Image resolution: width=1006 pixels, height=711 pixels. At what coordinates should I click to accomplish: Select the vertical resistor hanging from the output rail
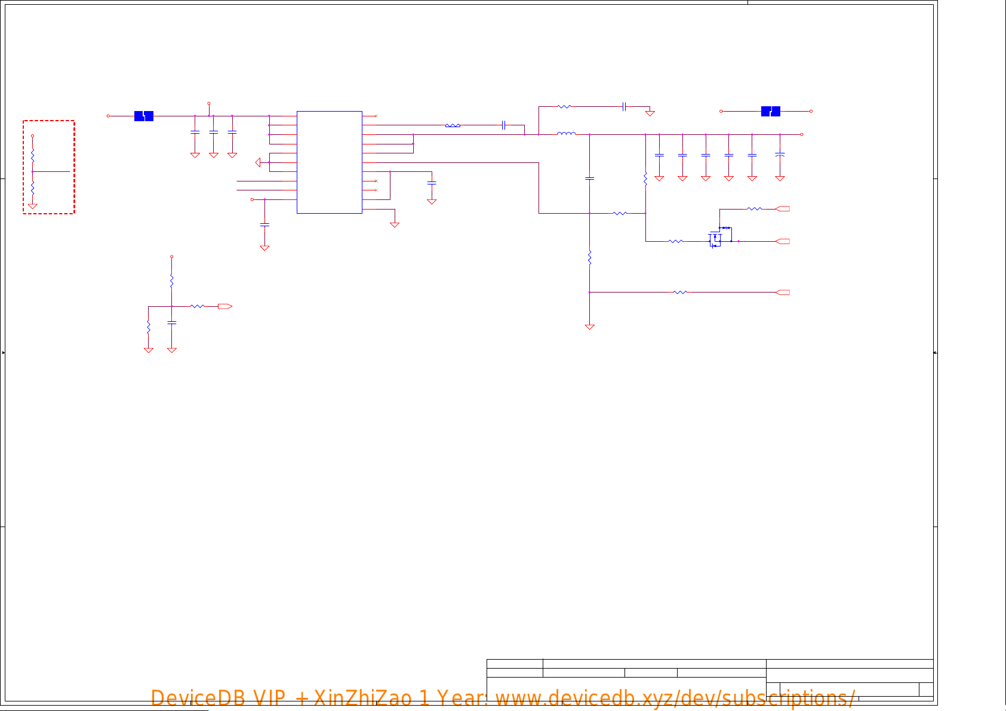pyautogui.click(x=645, y=178)
